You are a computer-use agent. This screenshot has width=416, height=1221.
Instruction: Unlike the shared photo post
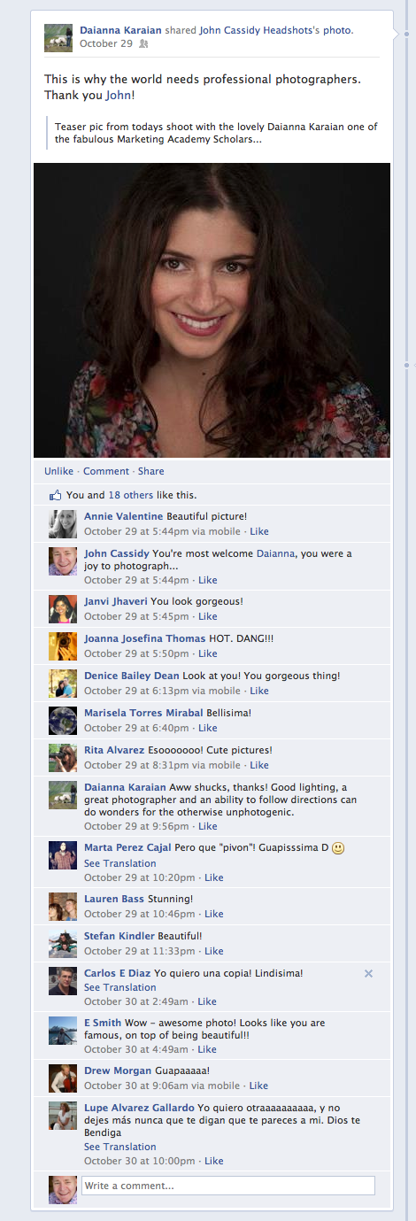pos(59,471)
